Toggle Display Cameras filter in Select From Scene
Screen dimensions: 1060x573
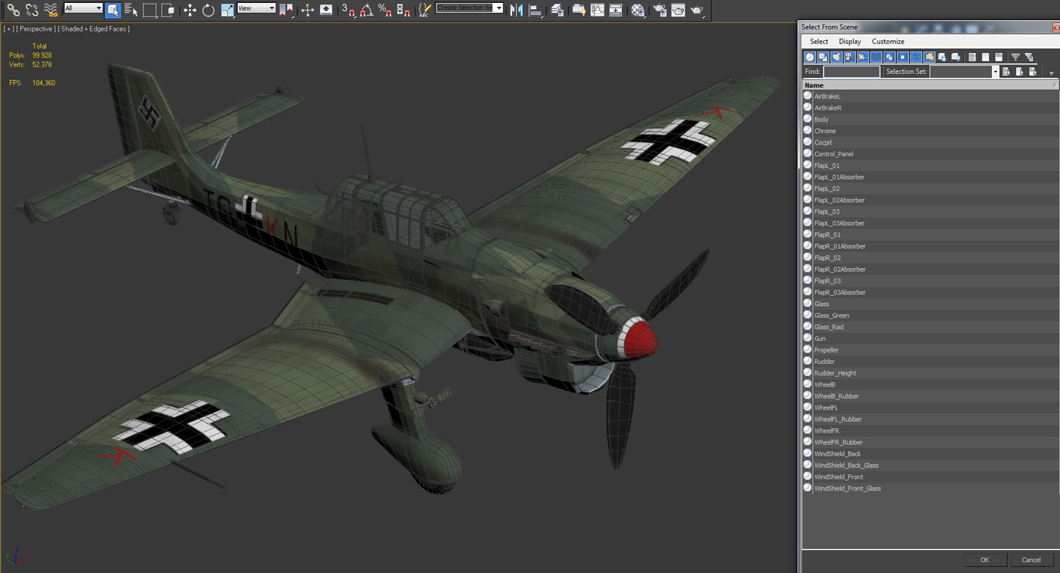[x=849, y=57]
